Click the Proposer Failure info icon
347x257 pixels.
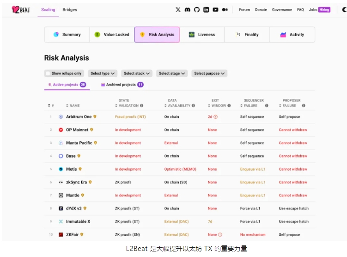(x=304, y=105)
